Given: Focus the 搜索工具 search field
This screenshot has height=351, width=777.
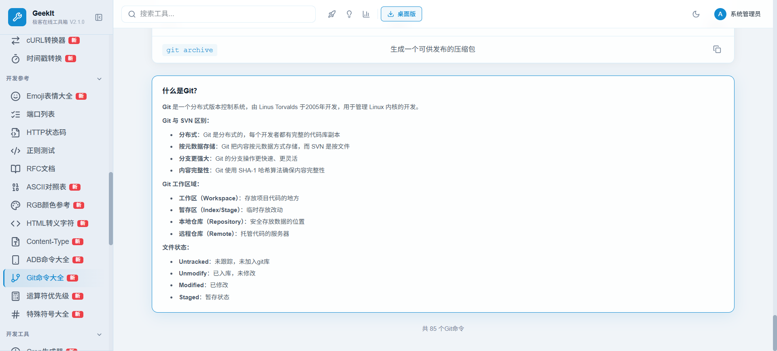Looking at the screenshot, I should [x=219, y=14].
